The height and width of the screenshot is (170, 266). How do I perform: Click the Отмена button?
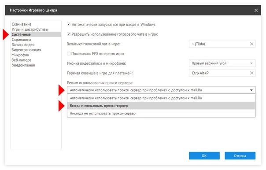240,155
